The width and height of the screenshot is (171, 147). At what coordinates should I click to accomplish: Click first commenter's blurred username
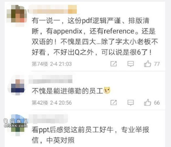[52, 9]
